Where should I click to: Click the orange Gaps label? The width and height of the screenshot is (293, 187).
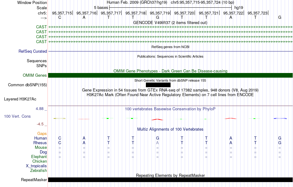pos(42,133)
